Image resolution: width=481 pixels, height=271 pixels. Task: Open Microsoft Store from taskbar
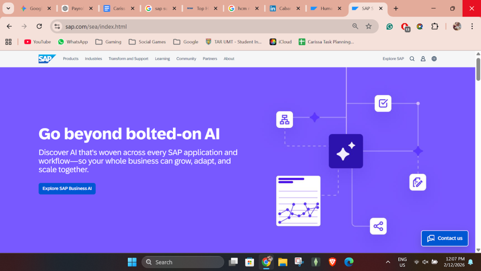coord(250,262)
